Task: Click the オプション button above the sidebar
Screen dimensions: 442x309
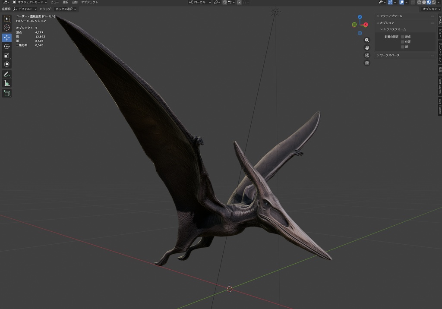Action: point(431,8)
